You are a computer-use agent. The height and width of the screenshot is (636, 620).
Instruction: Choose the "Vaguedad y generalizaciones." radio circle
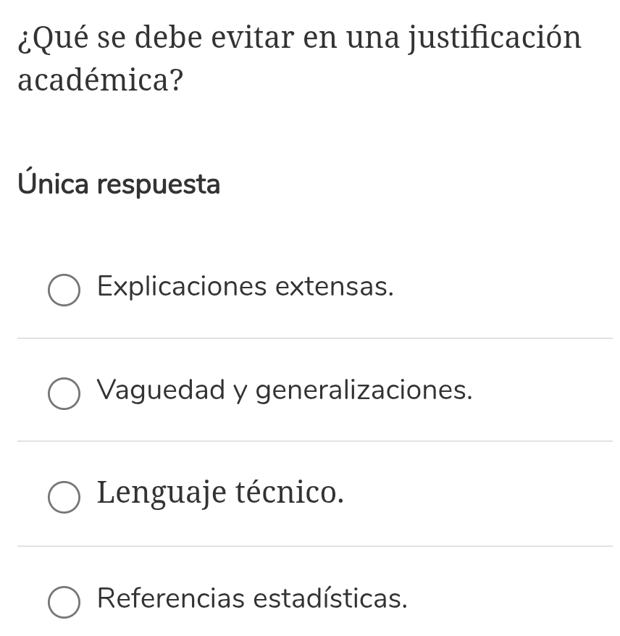(64, 393)
